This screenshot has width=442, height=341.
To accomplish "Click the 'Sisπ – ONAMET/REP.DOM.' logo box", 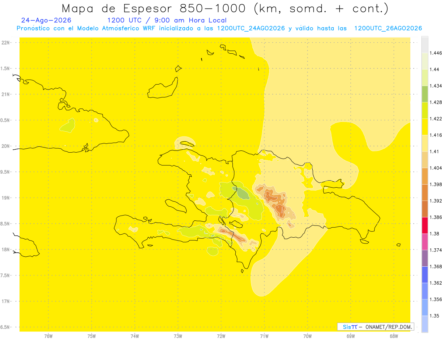I will click(376, 327).
